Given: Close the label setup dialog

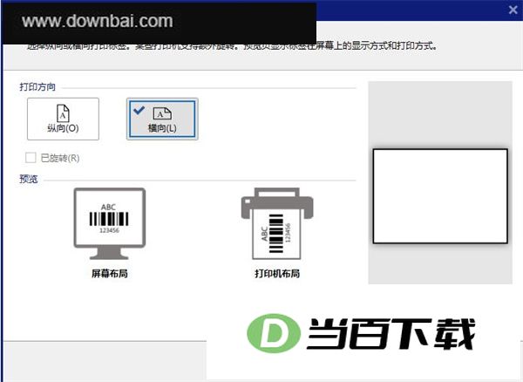Looking at the screenshot, I should tap(513, 10).
